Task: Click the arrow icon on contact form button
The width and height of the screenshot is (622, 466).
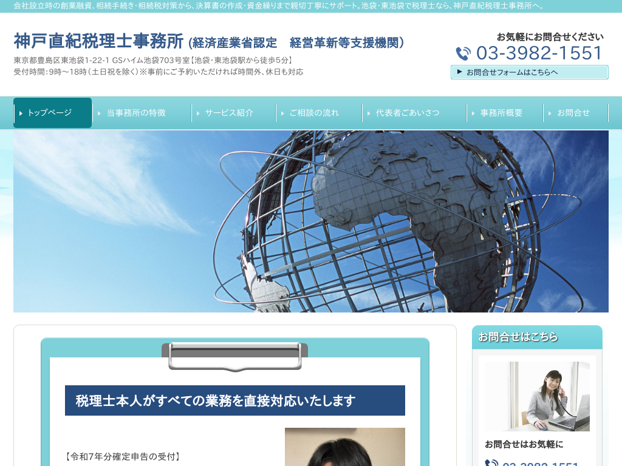Action: [x=459, y=72]
